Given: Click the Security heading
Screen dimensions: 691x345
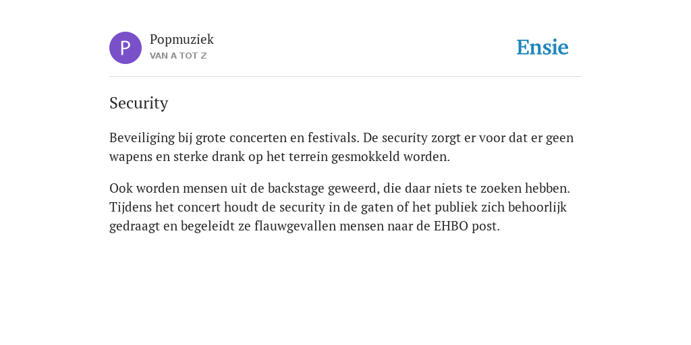Looking at the screenshot, I should (x=139, y=103).
